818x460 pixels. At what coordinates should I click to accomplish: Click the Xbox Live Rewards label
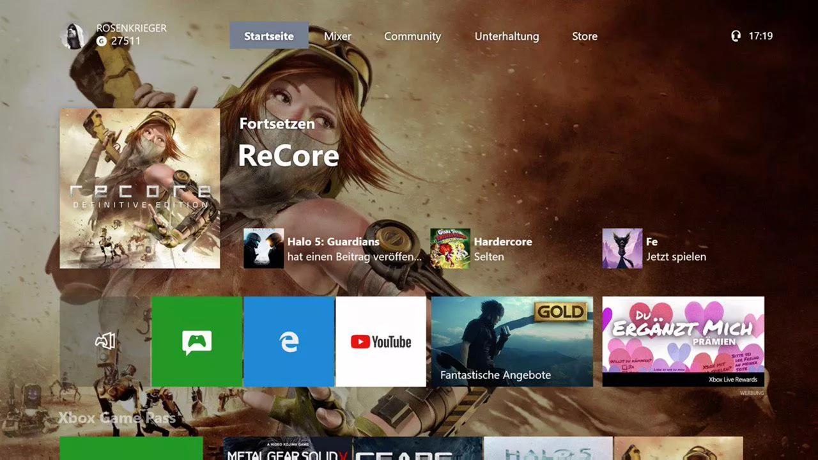734,379
